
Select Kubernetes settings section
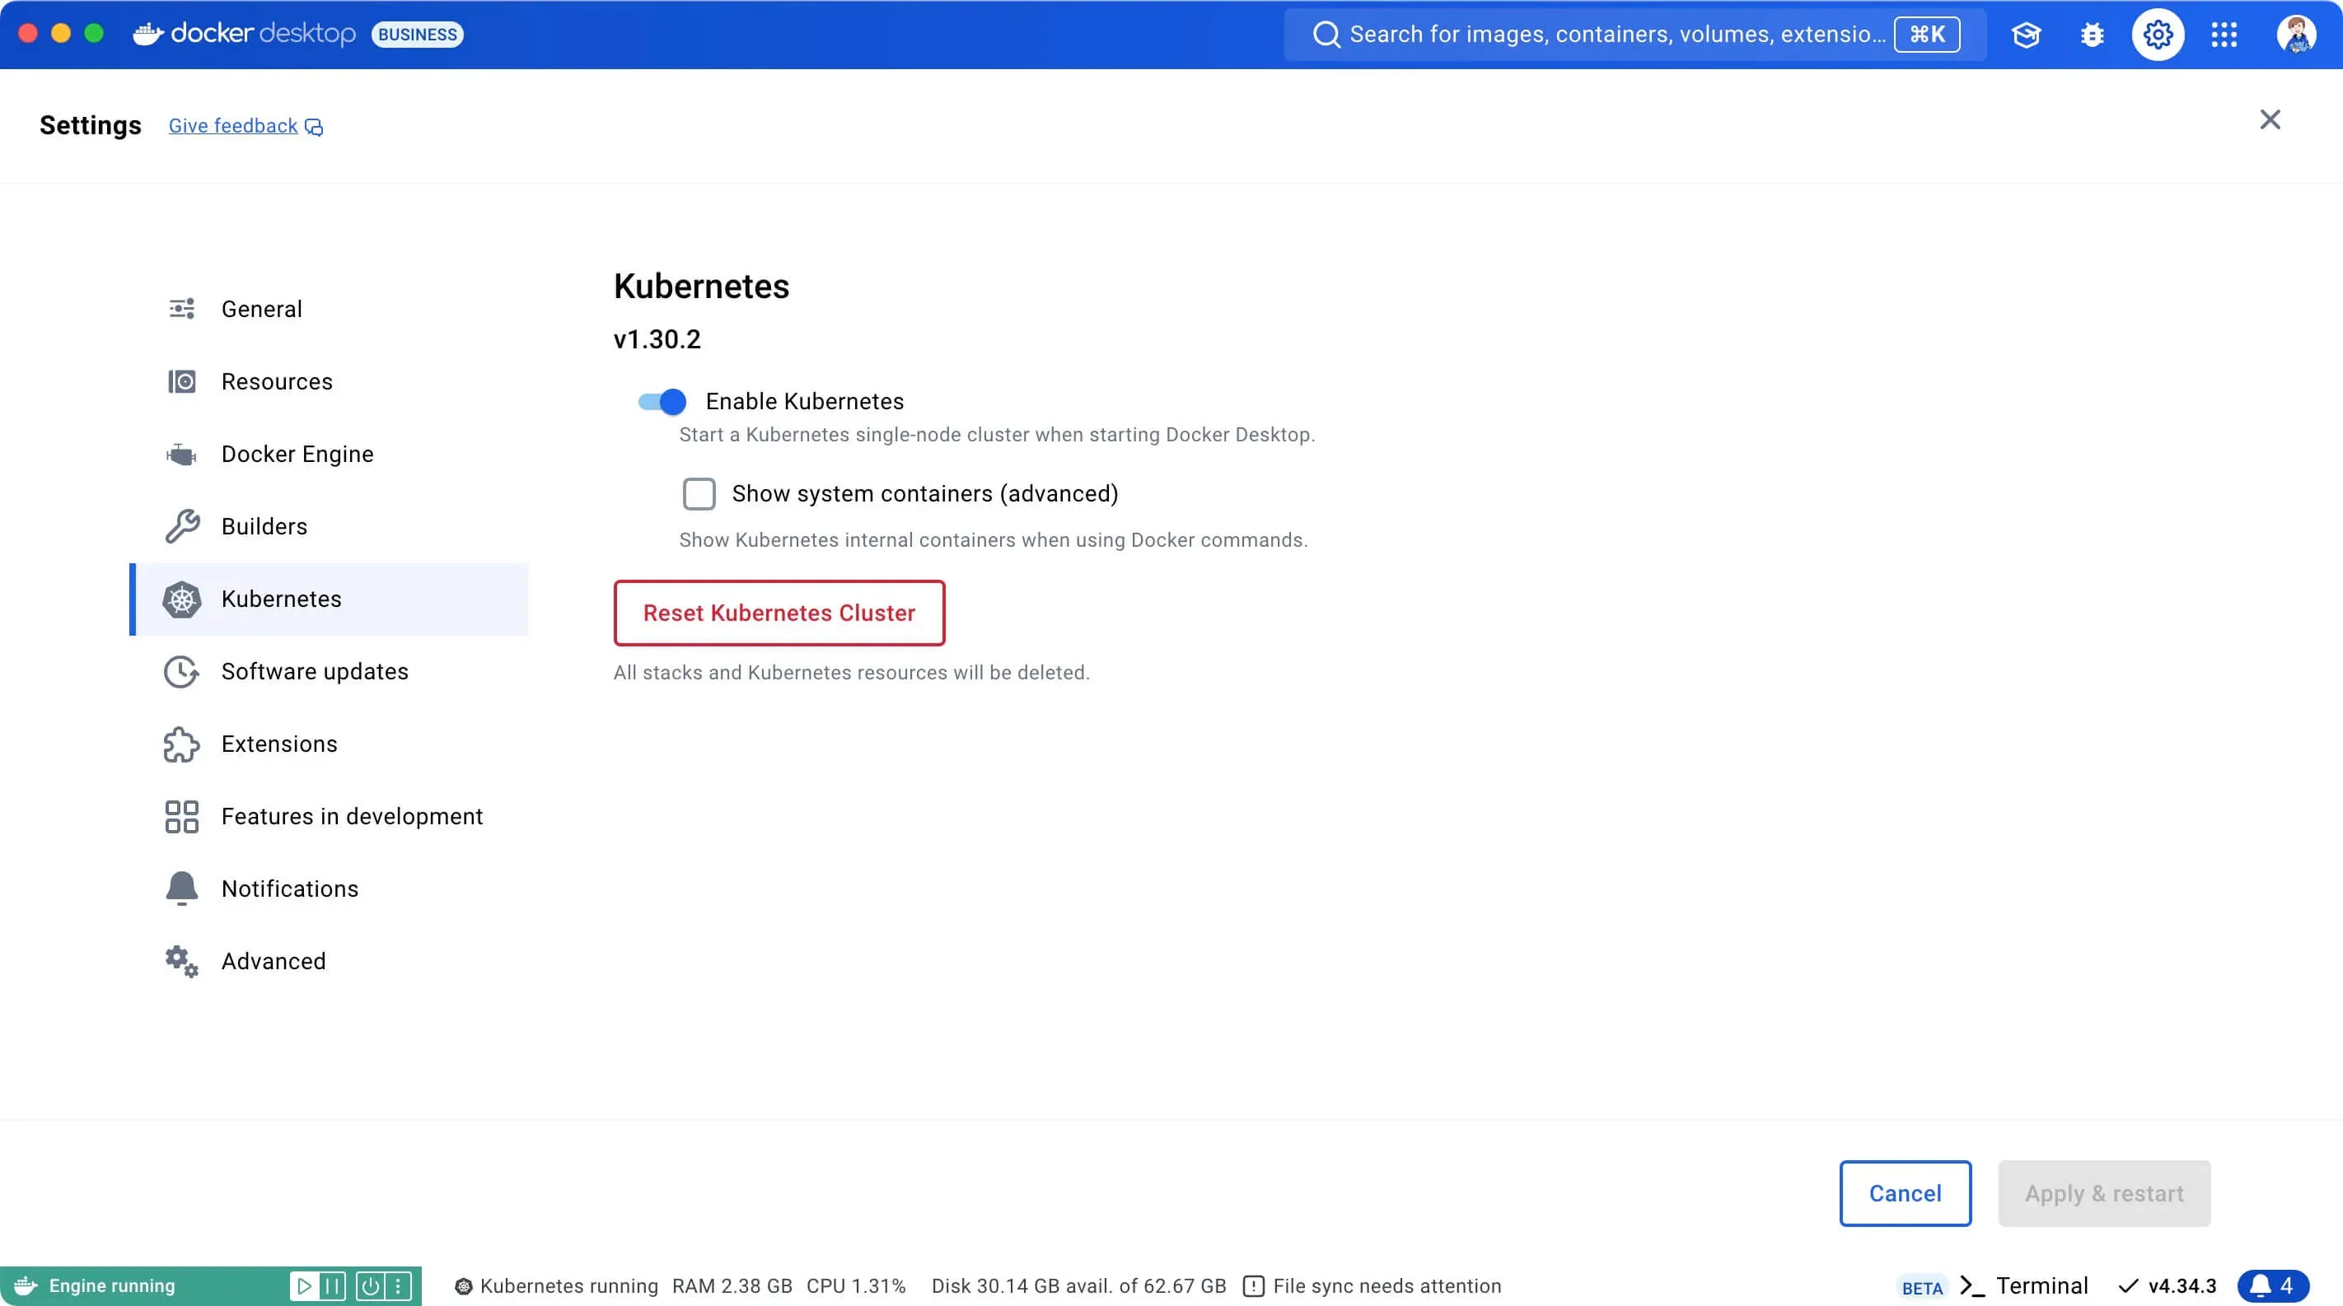[x=330, y=599]
